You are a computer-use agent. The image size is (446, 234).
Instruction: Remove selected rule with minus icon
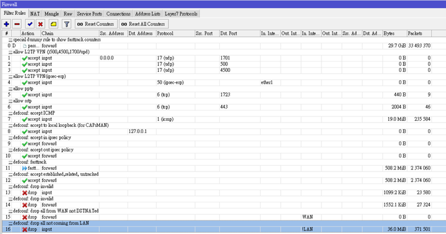pyautogui.click(x=17, y=24)
